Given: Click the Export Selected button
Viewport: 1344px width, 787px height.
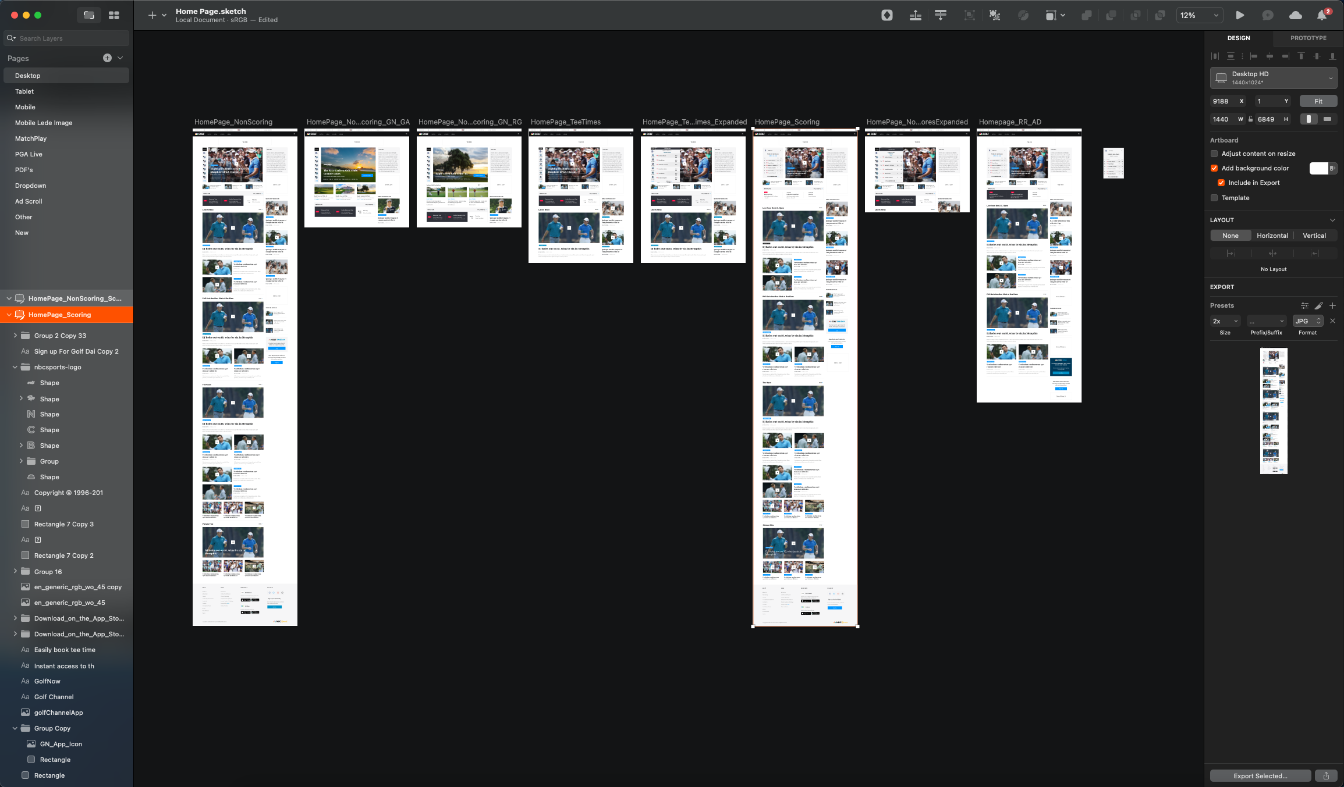Looking at the screenshot, I should click(1259, 775).
